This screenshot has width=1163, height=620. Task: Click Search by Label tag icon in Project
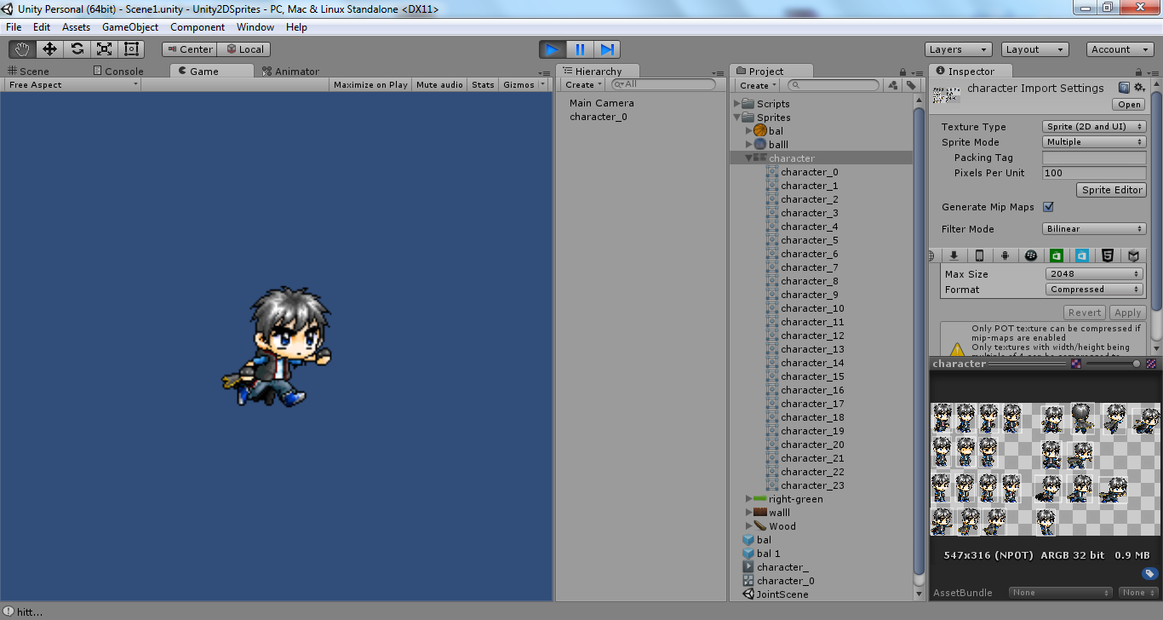(x=911, y=85)
